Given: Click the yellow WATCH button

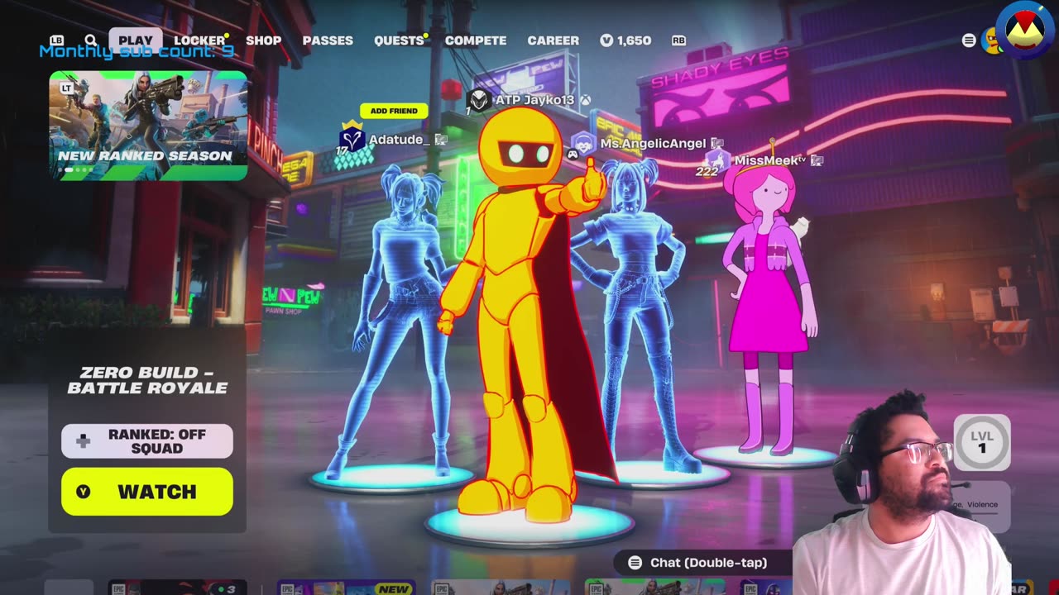Looking at the screenshot, I should (147, 492).
